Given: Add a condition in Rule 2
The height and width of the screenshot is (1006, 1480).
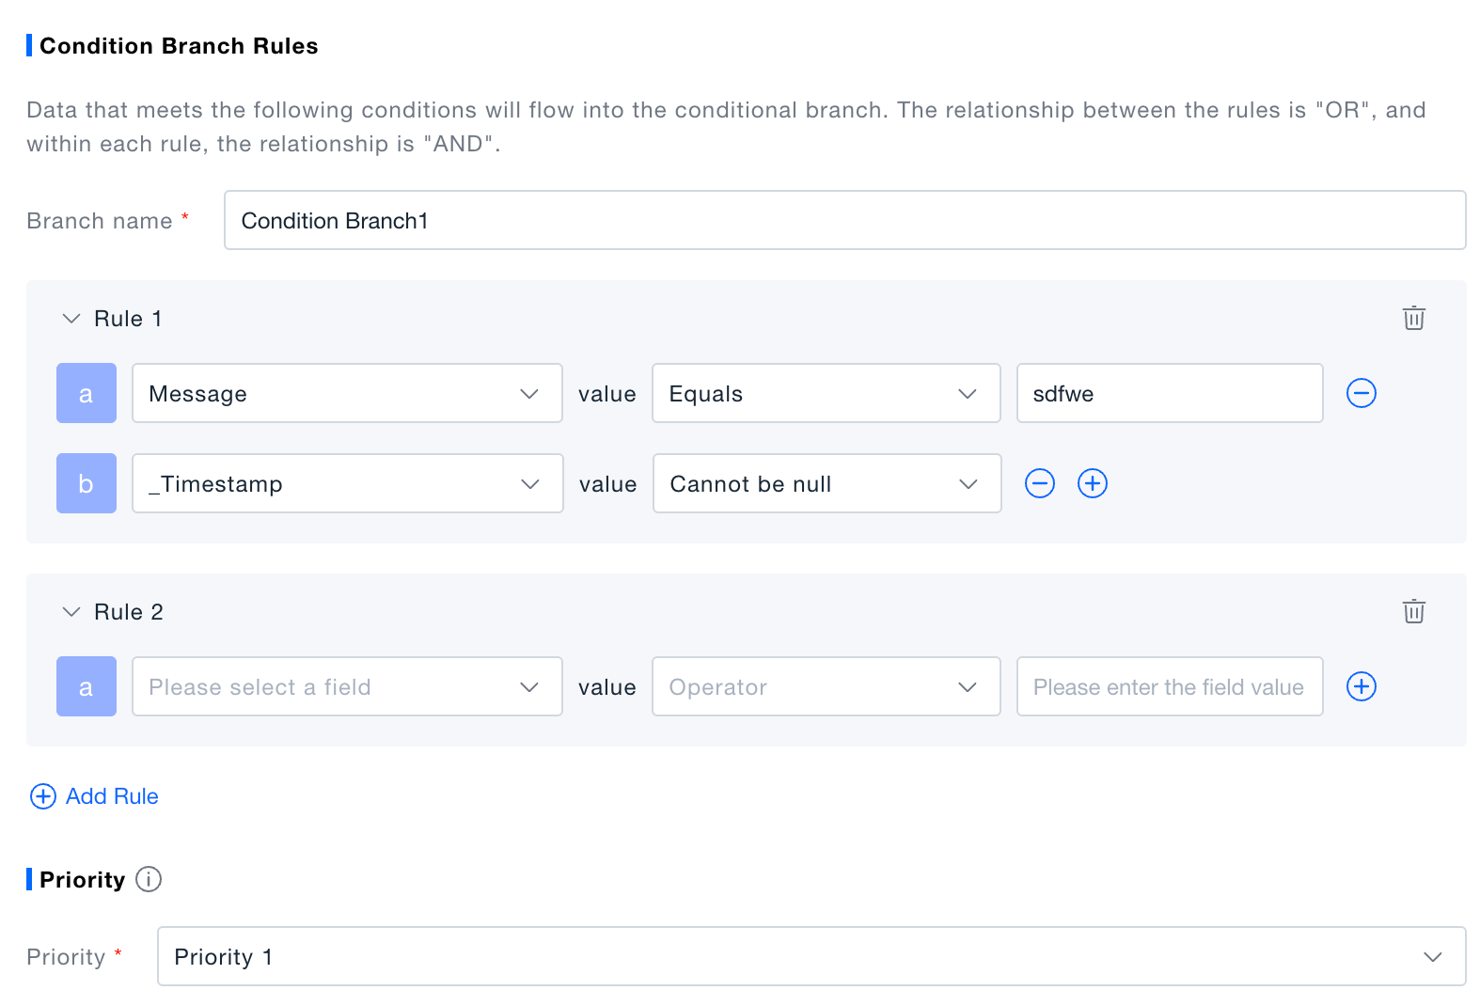Looking at the screenshot, I should click(1361, 686).
